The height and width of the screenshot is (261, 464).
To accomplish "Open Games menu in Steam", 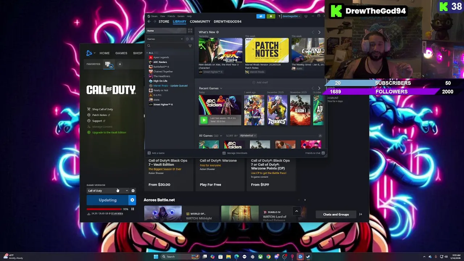I will [181, 16].
